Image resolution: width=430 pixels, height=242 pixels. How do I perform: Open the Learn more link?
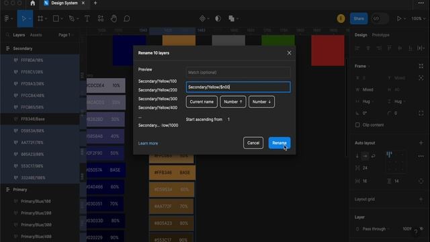pos(148,143)
